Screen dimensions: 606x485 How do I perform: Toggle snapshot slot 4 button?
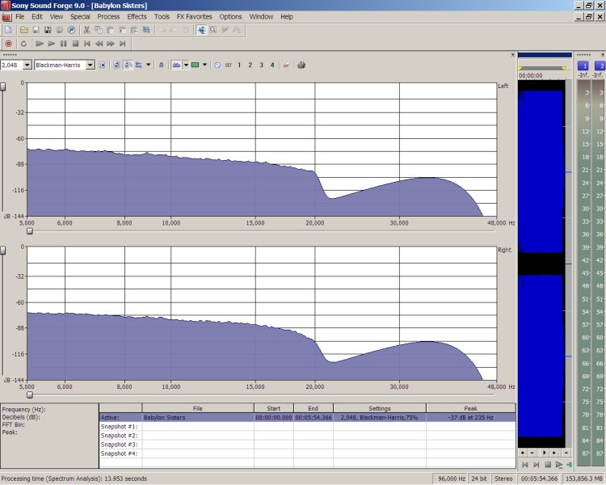[272, 65]
